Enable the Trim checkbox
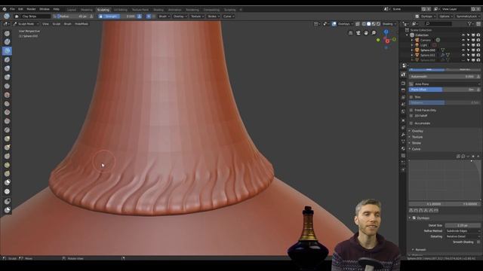This screenshot has height=271, width=483. click(411, 97)
